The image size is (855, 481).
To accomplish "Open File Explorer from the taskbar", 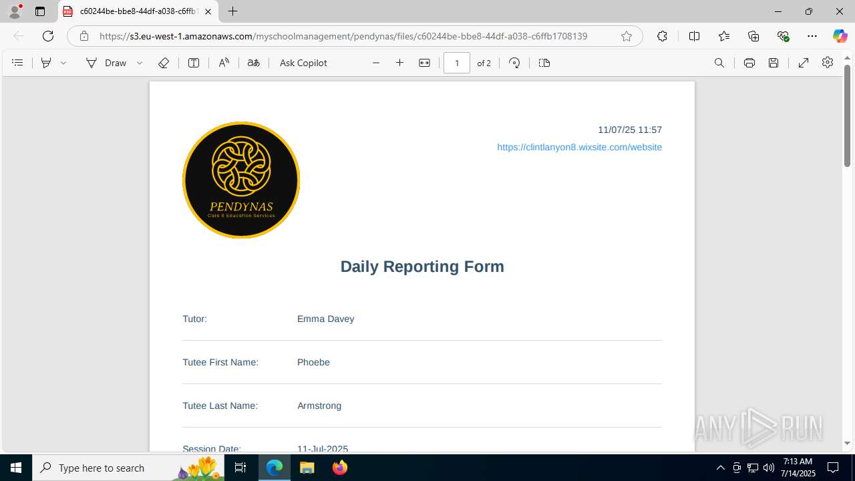I will point(307,468).
